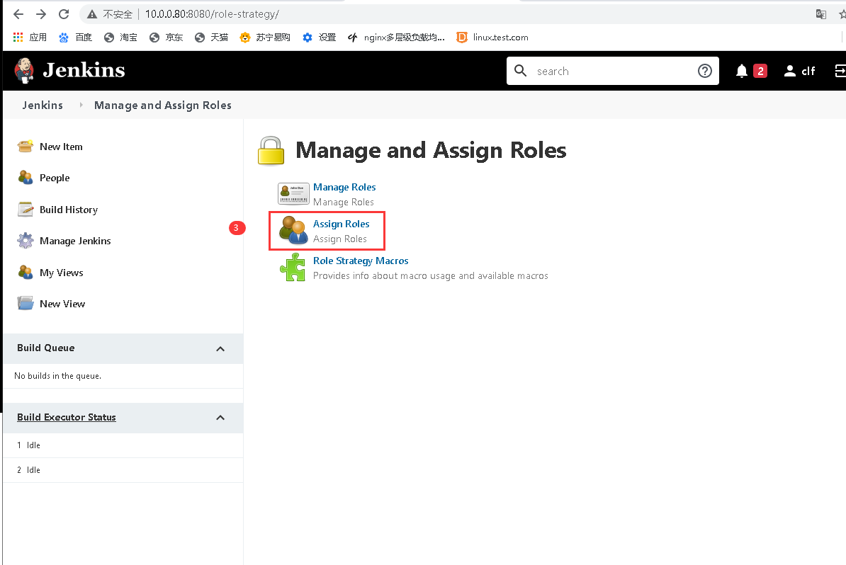Click Manage and Assign Roles breadcrumb

[163, 105]
